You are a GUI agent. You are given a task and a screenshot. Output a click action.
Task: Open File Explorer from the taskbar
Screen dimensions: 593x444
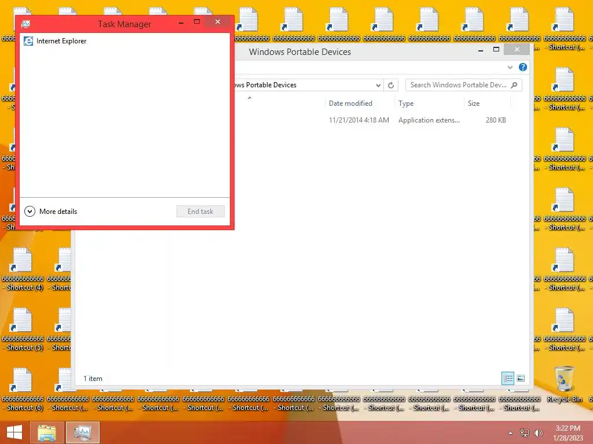tap(46, 432)
